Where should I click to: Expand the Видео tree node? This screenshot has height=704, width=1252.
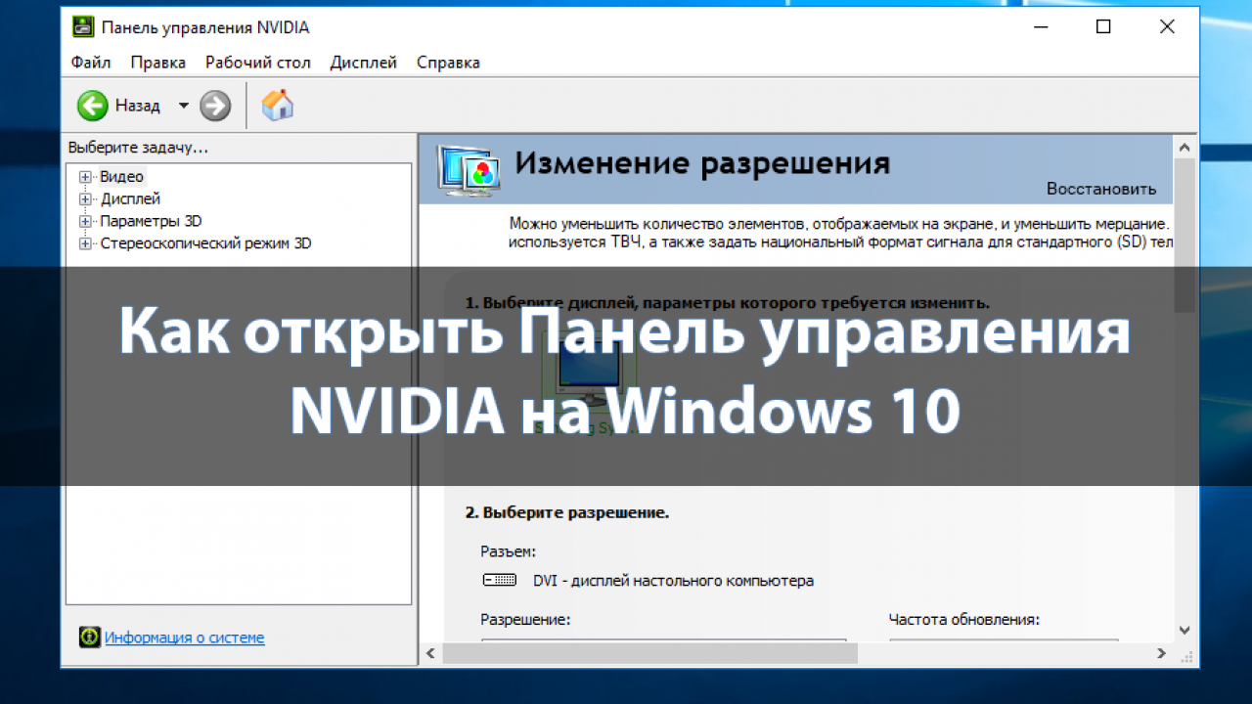click(85, 177)
